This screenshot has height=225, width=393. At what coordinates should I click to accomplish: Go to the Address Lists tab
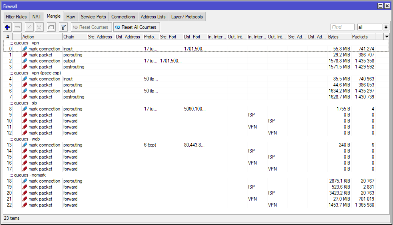(x=153, y=17)
